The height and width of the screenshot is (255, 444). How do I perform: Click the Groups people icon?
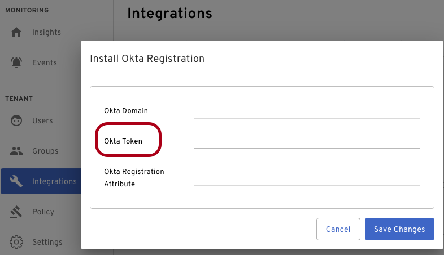coord(16,151)
